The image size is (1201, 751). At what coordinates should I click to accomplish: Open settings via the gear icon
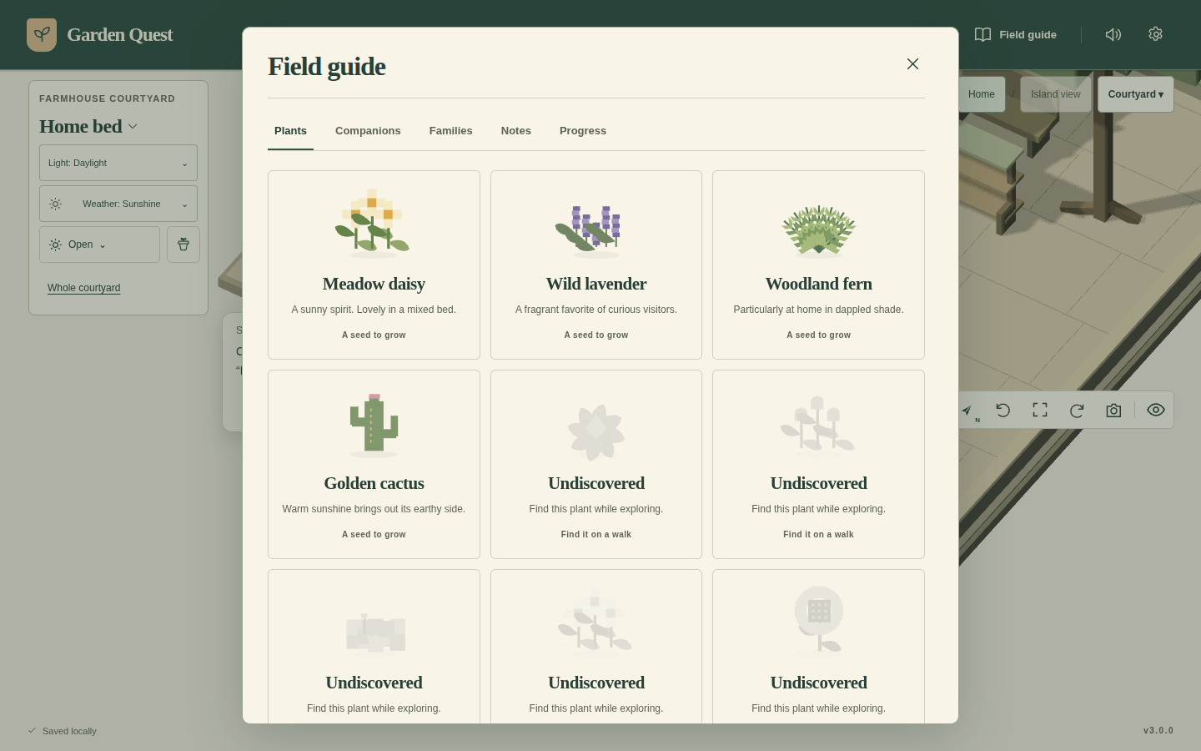click(1155, 34)
